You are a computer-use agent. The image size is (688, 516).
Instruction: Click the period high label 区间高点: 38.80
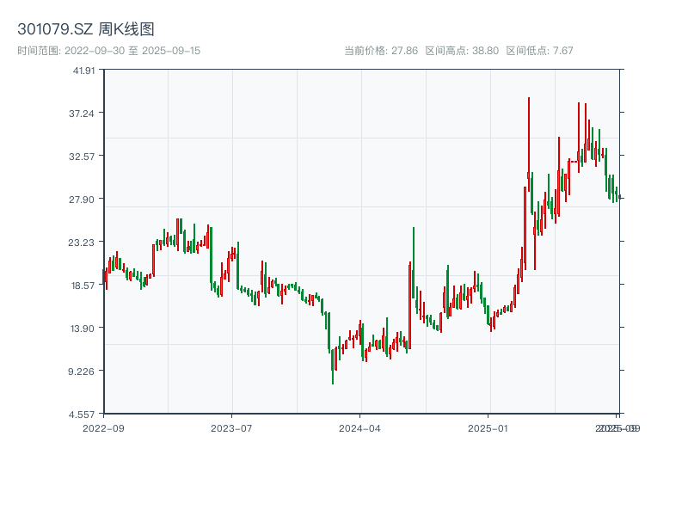(462, 51)
